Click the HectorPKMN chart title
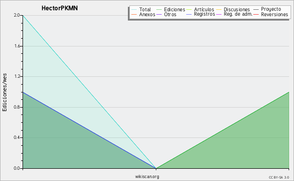This screenshot has height=181, width=294. pos(60,8)
